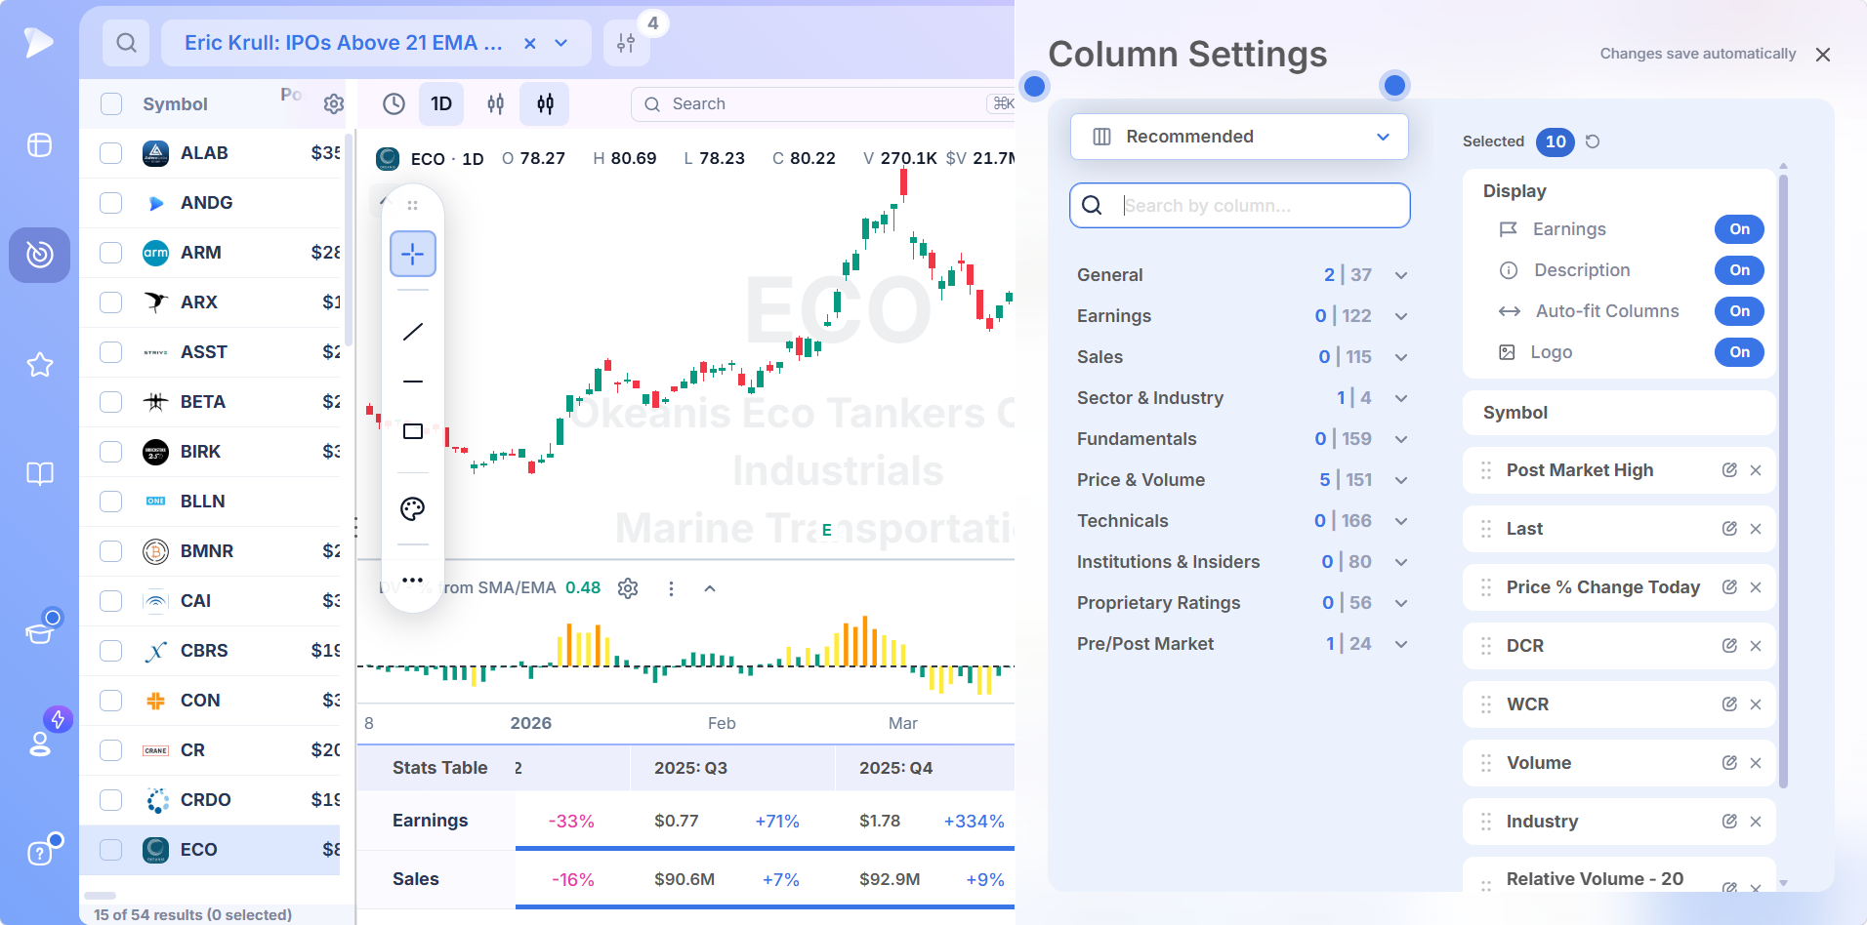Open the color palette drawing tool

[x=413, y=508]
